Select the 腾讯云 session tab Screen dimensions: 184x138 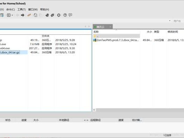[100, 27]
